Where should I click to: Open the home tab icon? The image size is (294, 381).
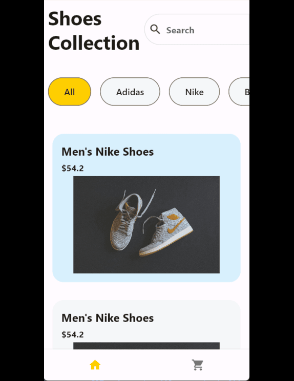coord(95,365)
